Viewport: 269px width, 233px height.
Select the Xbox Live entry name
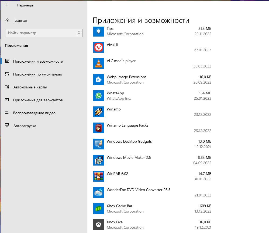pyautogui.click(x=115, y=222)
